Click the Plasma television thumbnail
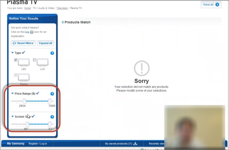Image resolution: width=229 pixels, height=150 pixels. tap(24, 78)
